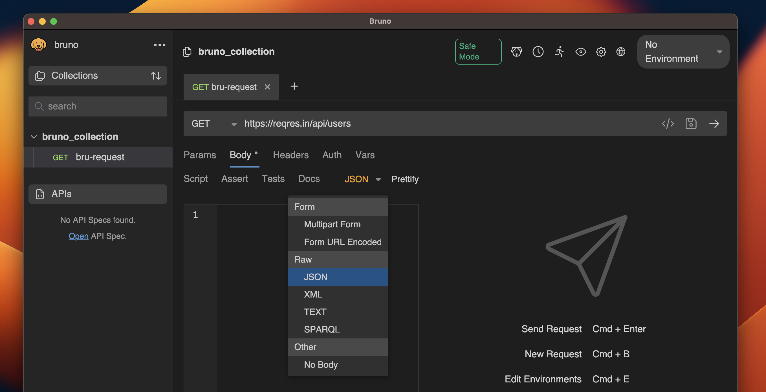Click the clock timeline icon in the toolbar
The height and width of the screenshot is (392, 766).
(x=538, y=52)
